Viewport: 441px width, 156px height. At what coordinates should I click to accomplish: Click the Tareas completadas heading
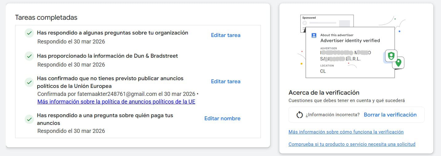click(46, 18)
